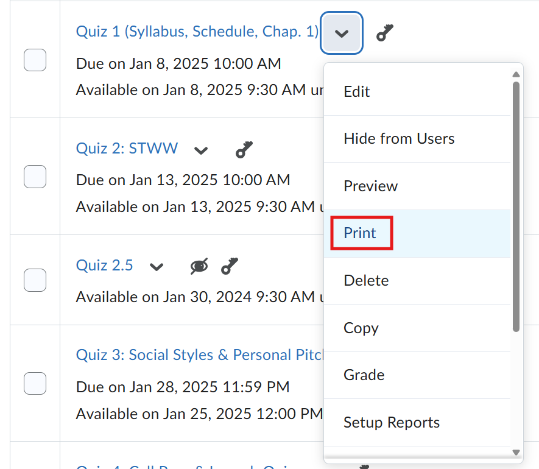Select Copy from the dropdown menu
The width and height of the screenshot is (539, 469).
click(x=361, y=328)
